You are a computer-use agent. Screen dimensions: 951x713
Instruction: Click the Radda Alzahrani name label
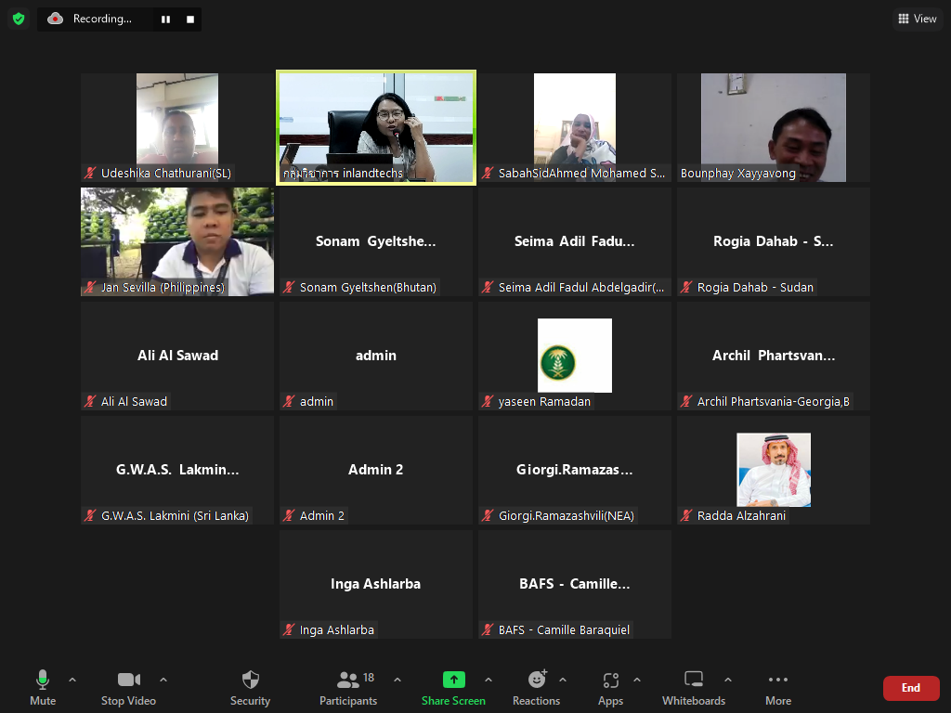(741, 516)
